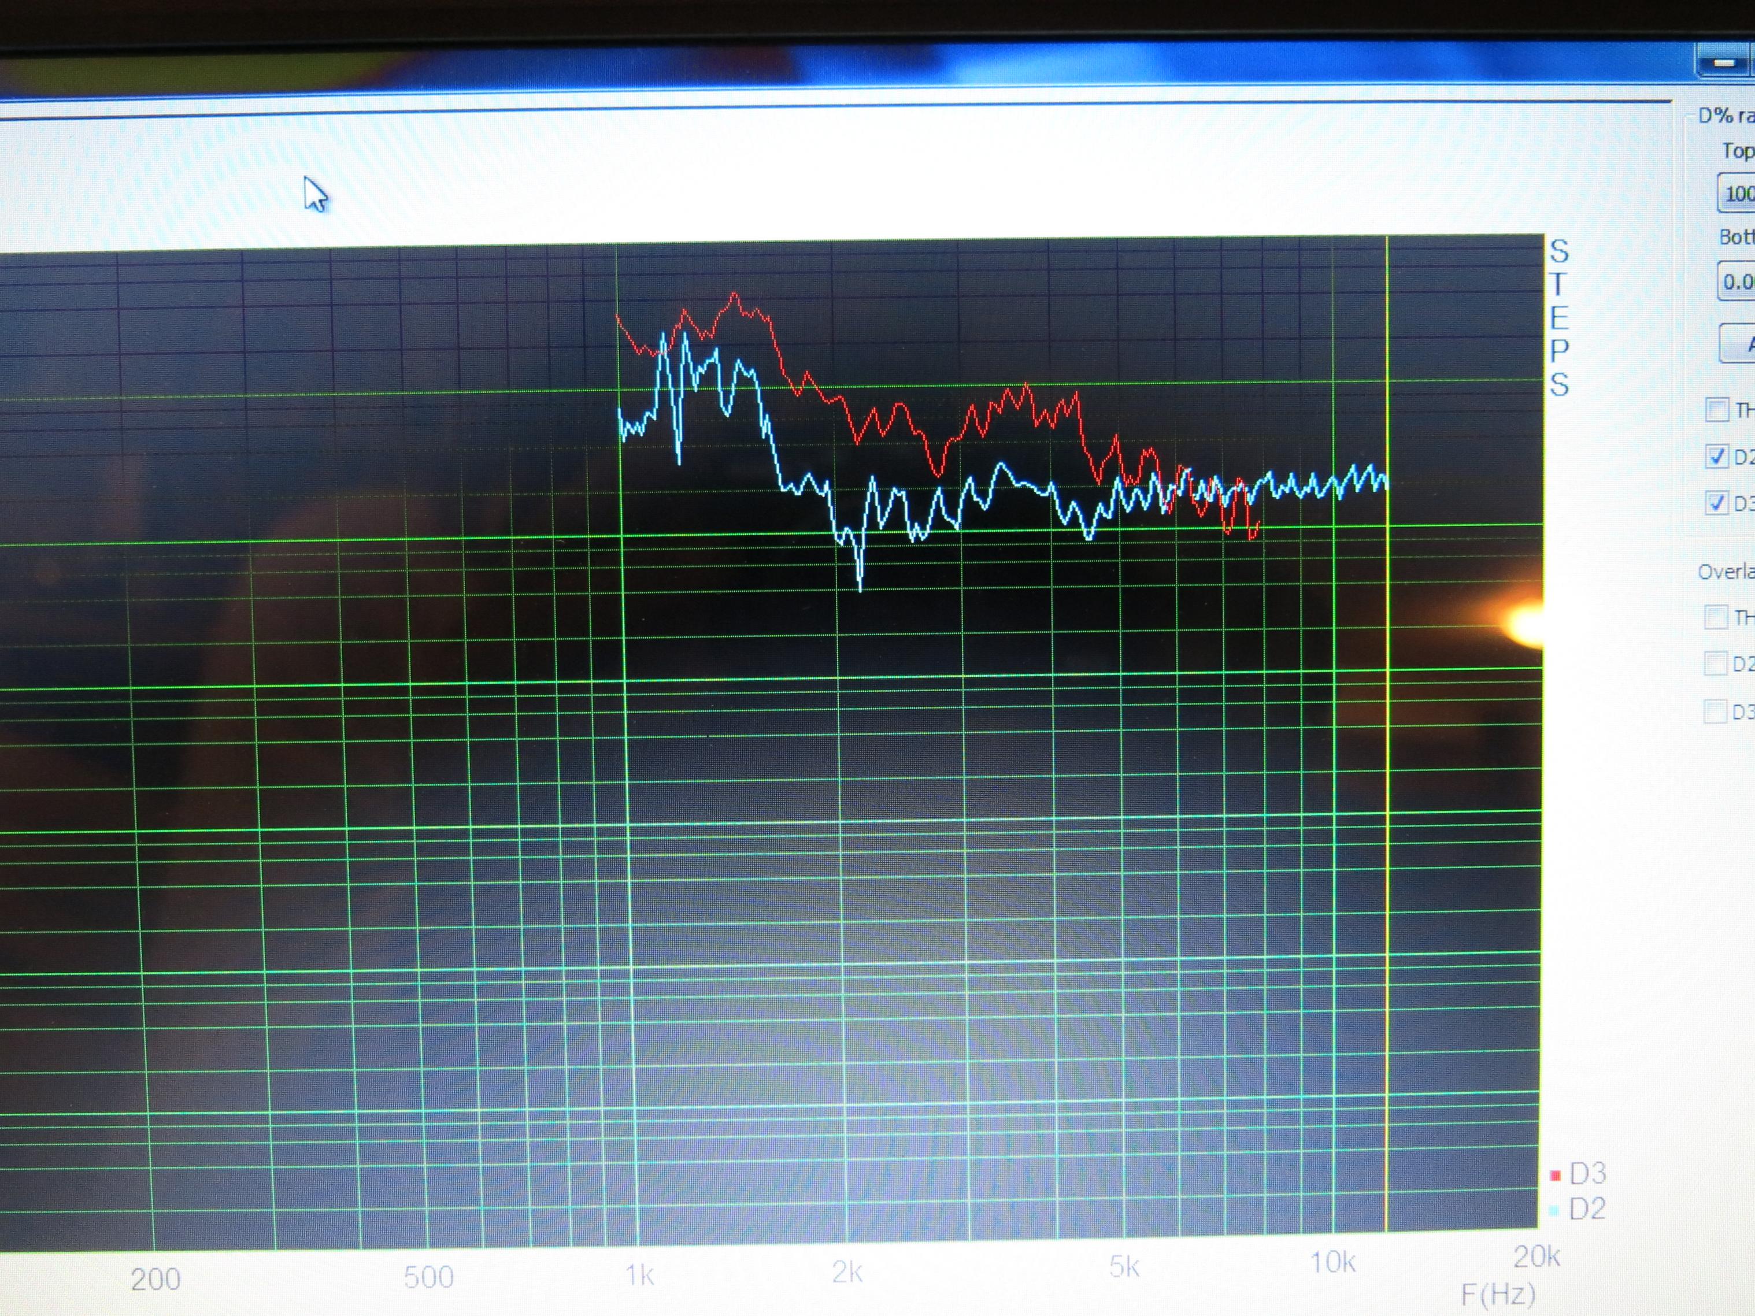The width and height of the screenshot is (1755, 1316).
Task: Click the 1k frequency axis label
Action: tap(639, 1275)
